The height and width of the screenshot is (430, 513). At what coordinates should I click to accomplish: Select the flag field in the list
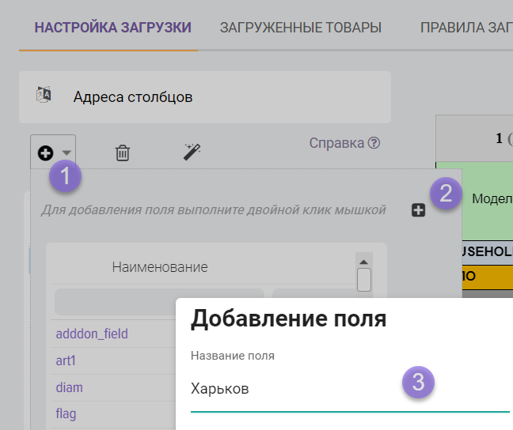tap(66, 414)
